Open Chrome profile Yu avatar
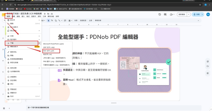 coord(206,5)
